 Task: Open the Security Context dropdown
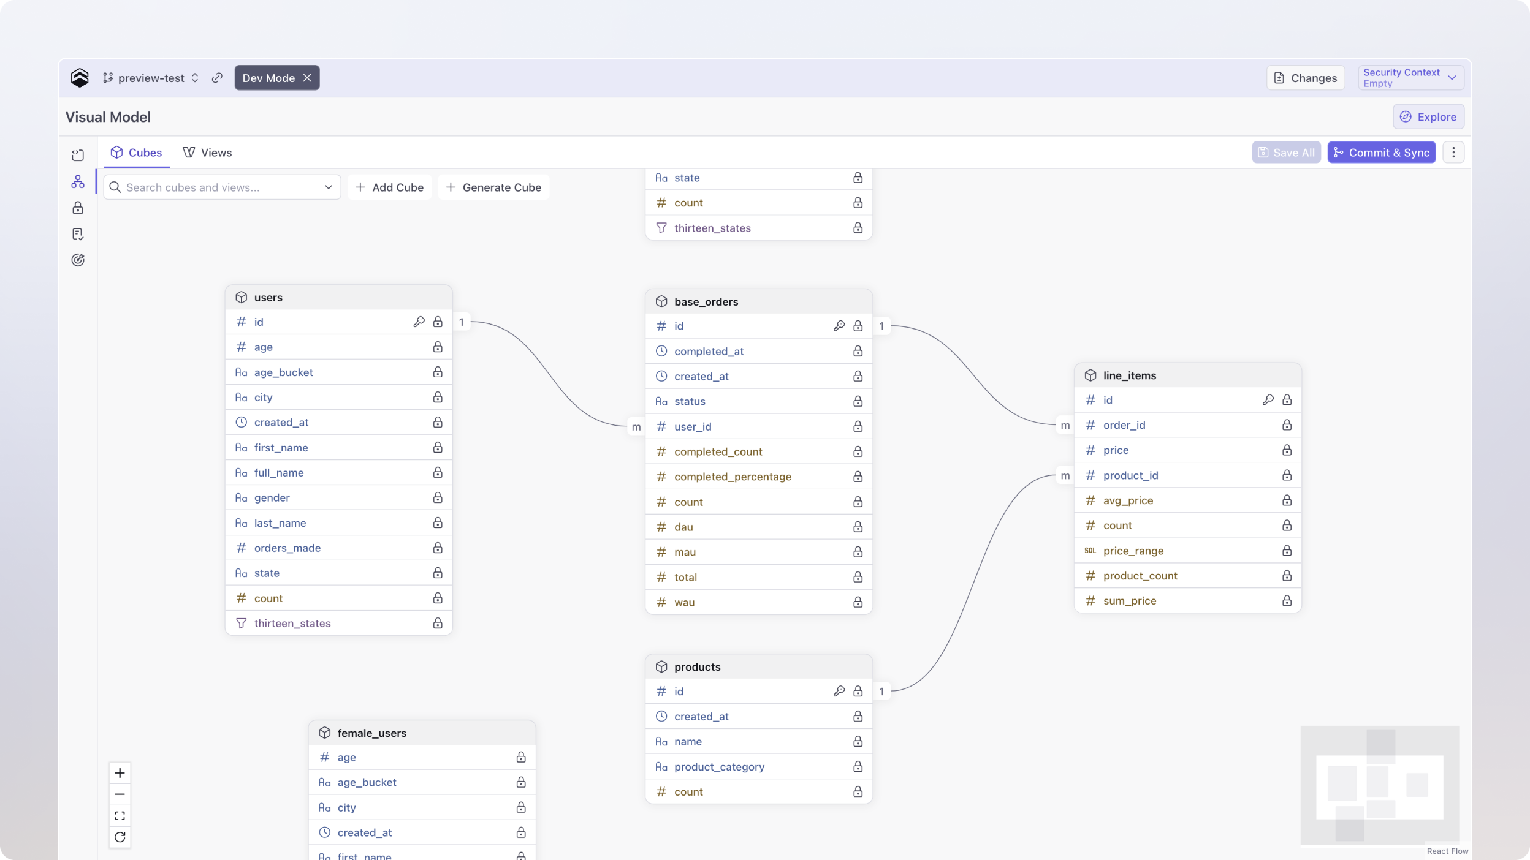(x=1410, y=78)
